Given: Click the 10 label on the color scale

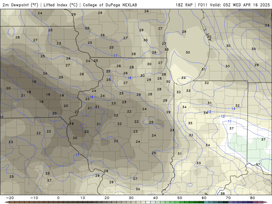Looking at the screenshot, I should point(83,198).
